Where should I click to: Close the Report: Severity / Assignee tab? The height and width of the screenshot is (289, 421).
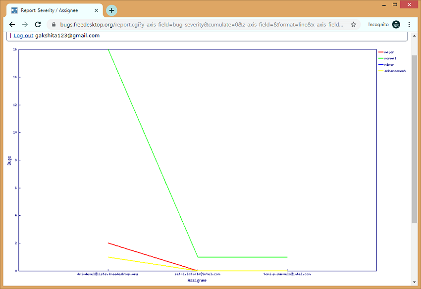[97, 10]
